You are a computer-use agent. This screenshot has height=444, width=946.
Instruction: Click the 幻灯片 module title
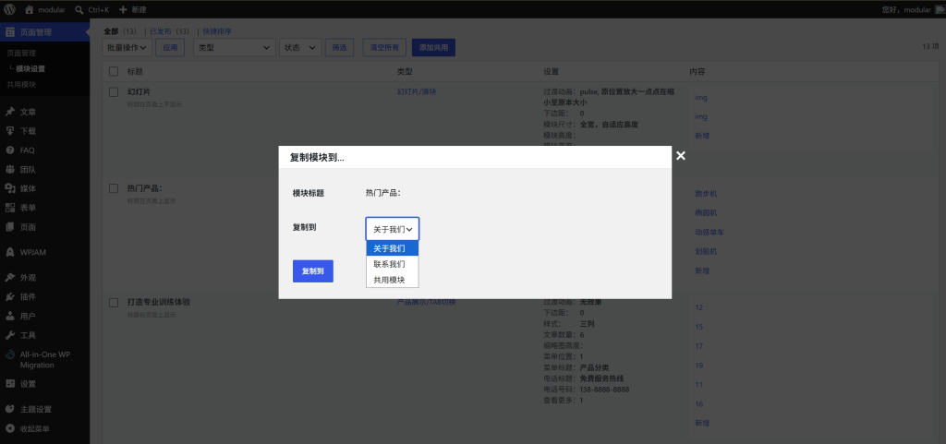pyautogui.click(x=139, y=91)
